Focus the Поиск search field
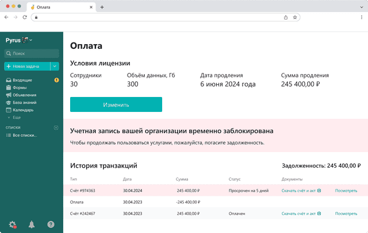368x233 pixels. (32, 53)
